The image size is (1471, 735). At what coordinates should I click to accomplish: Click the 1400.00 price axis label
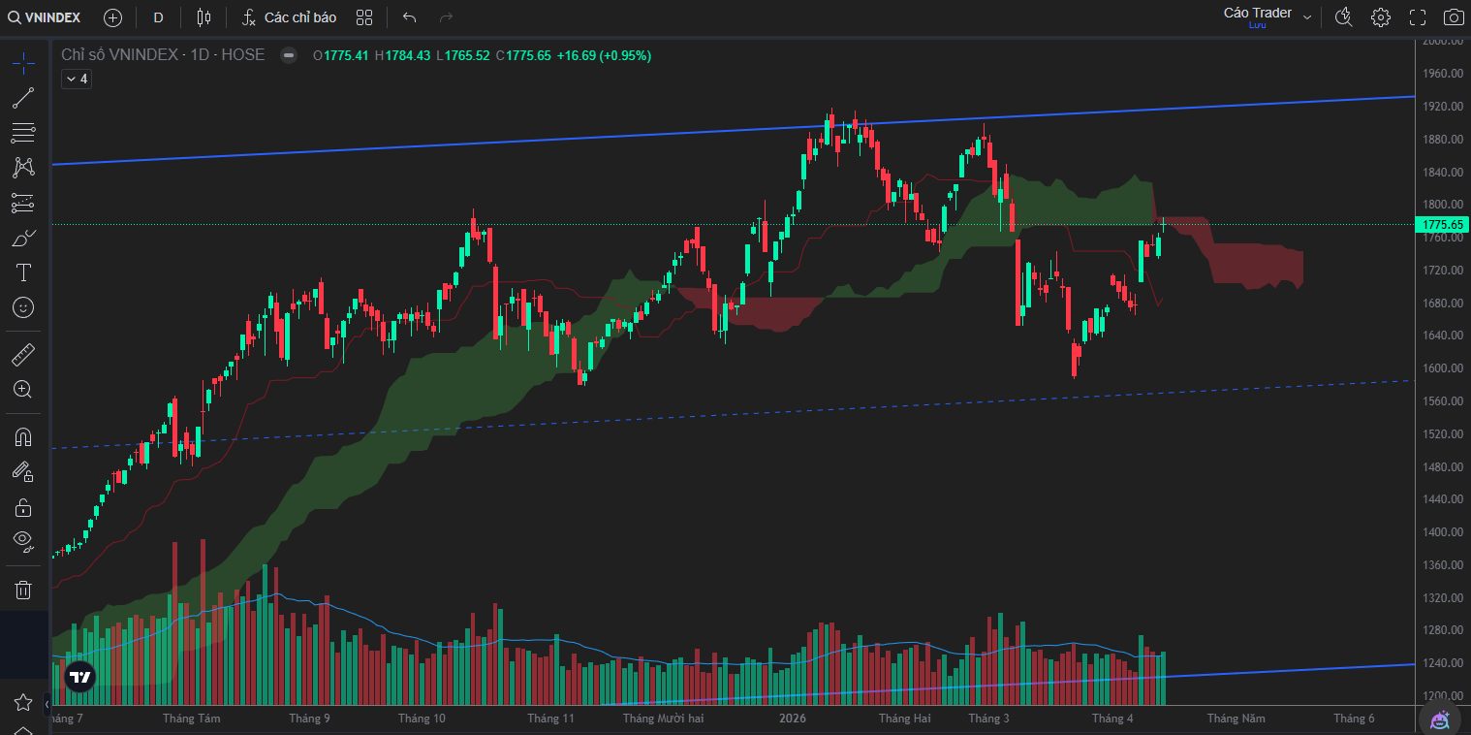[1442, 532]
